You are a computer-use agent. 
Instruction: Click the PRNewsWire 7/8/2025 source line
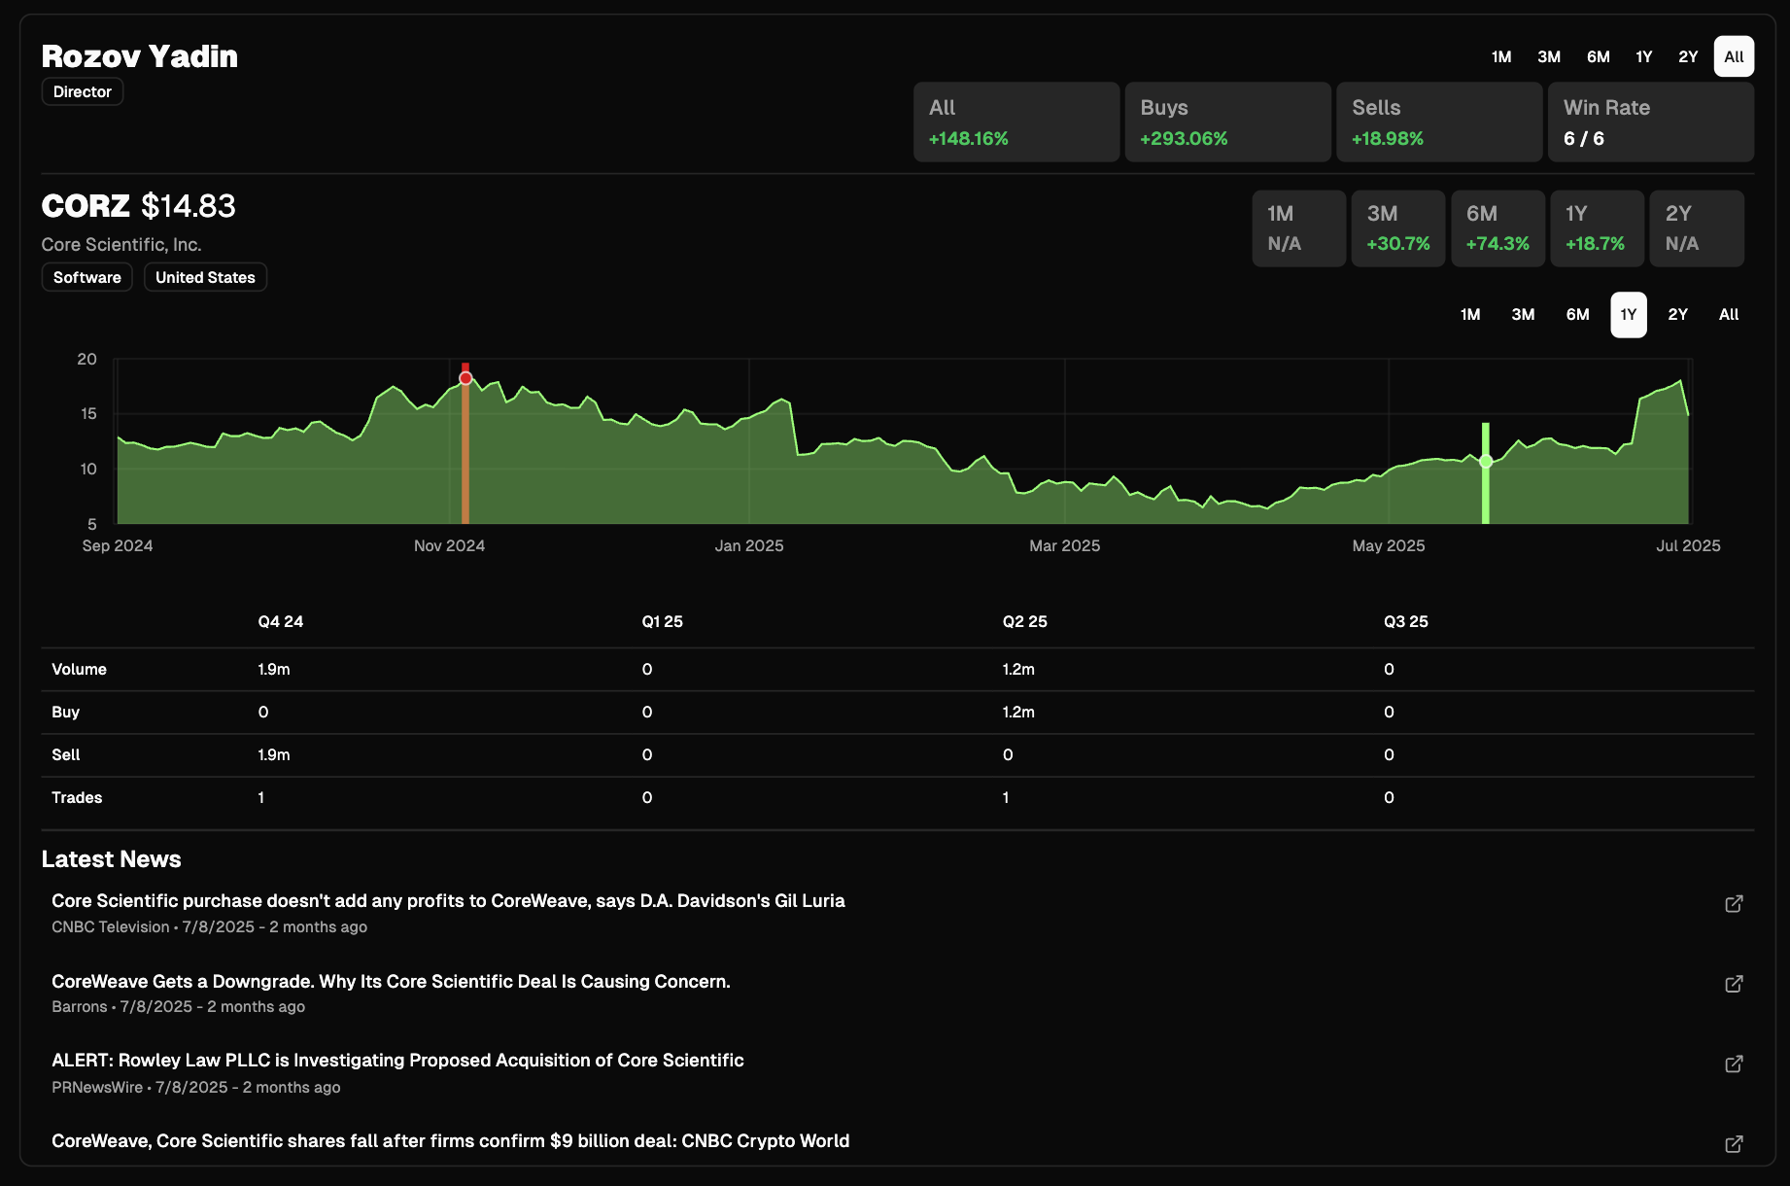(196, 1087)
